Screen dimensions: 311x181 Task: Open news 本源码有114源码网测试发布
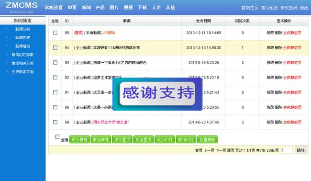[116, 47]
